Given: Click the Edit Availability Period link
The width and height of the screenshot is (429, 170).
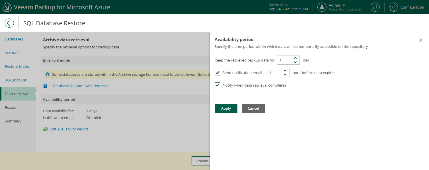Looking at the screenshot, I should [69, 129].
